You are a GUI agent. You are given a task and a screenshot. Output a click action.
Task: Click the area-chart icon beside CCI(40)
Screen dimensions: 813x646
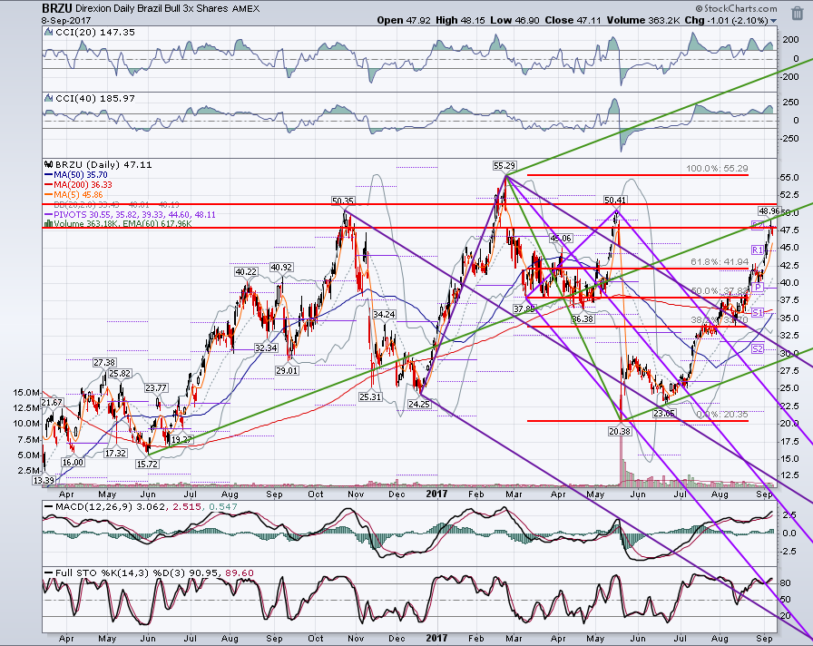[49, 98]
